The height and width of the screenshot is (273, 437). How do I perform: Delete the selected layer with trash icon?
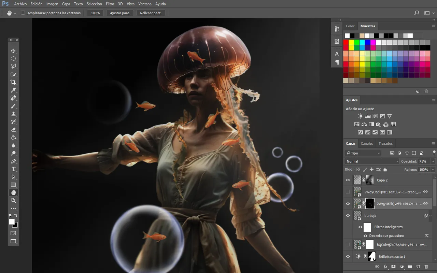[x=426, y=267]
